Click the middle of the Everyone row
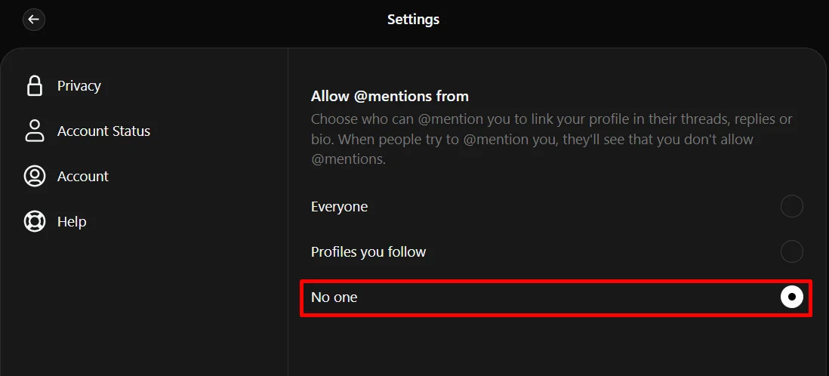Screen dimensions: 829x376 click(556, 207)
